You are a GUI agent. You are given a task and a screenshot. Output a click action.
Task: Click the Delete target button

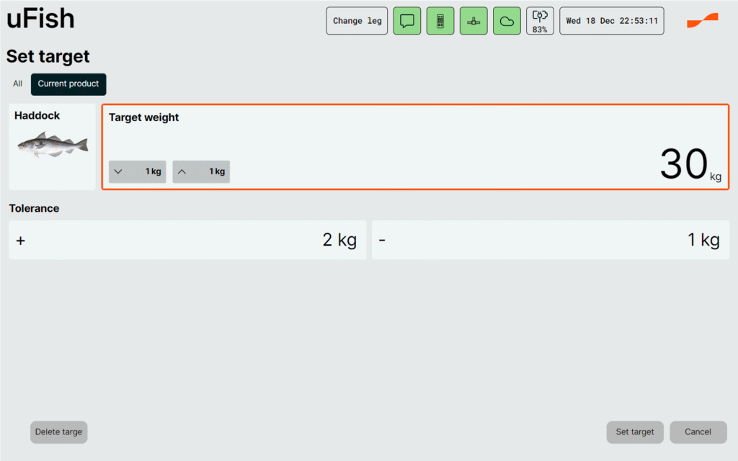pos(58,432)
